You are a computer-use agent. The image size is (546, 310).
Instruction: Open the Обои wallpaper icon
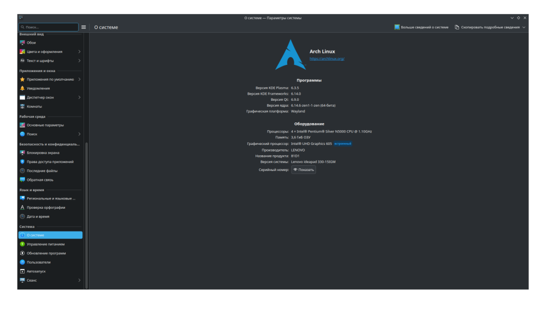[x=22, y=42]
